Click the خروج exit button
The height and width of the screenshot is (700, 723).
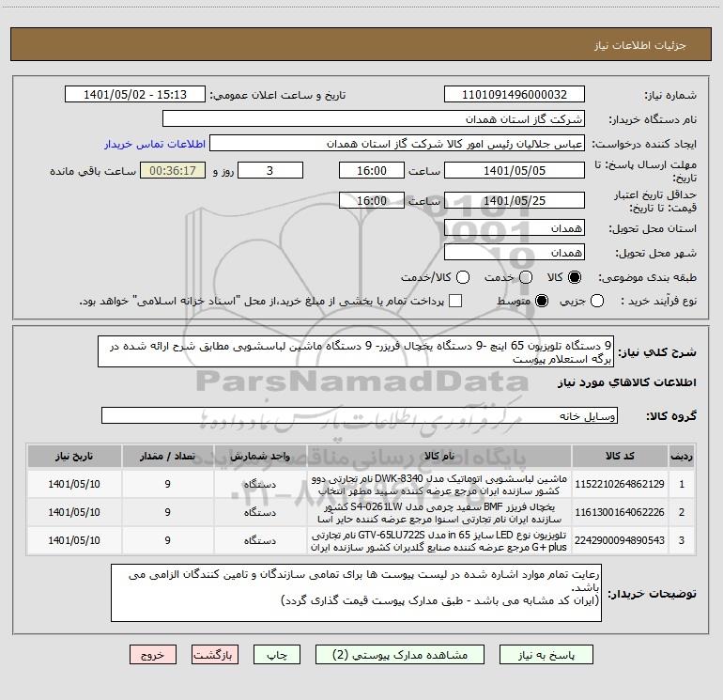click(x=153, y=655)
